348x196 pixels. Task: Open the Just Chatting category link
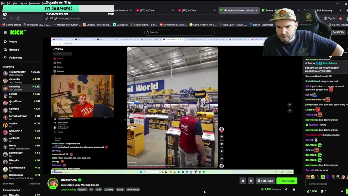pyautogui.click(x=68, y=190)
